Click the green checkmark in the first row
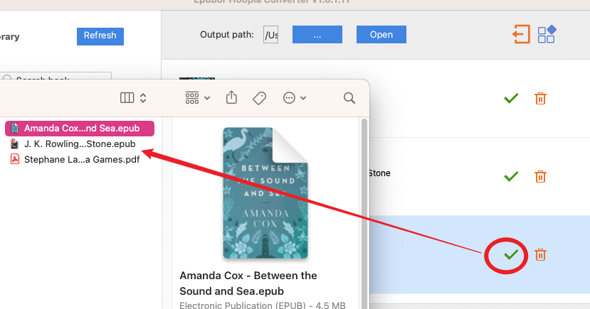This screenshot has height=309, width=590. [511, 98]
